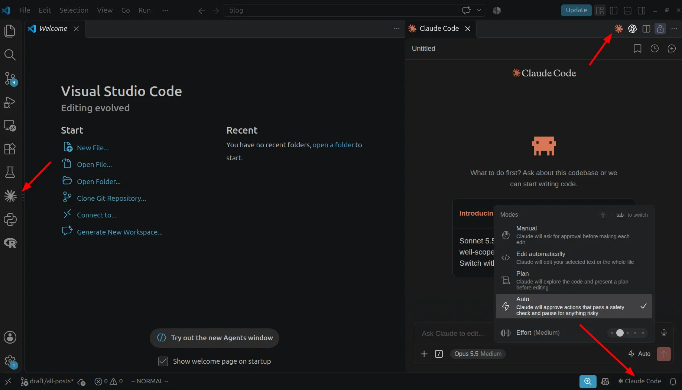Open the Testing flask view
The image size is (682, 390).
[x=10, y=172]
